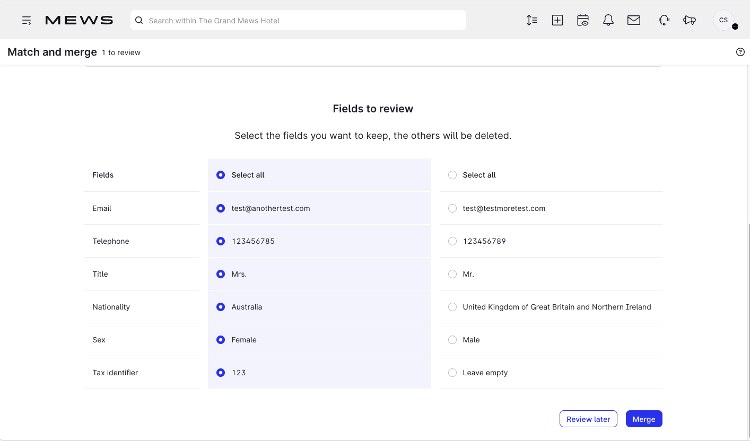Choose email test@testmoretest.com
The image size is (750, 441).
(x=452, y=208)
